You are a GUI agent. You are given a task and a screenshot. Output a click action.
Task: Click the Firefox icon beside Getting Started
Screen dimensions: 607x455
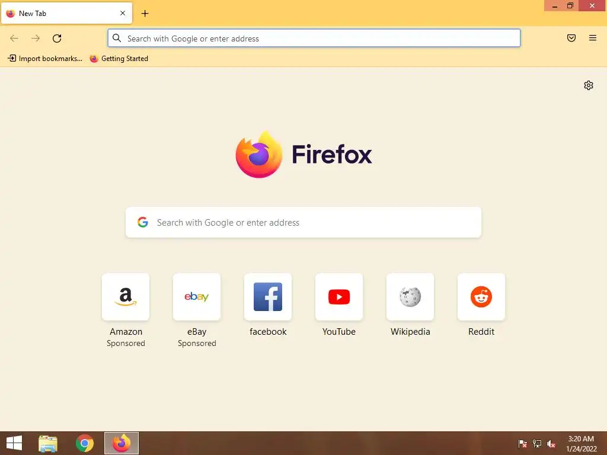pyautogui.click(x=94, y=59)
